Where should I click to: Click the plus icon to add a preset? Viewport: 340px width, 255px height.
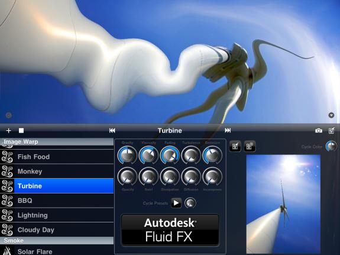pos(8,130)
